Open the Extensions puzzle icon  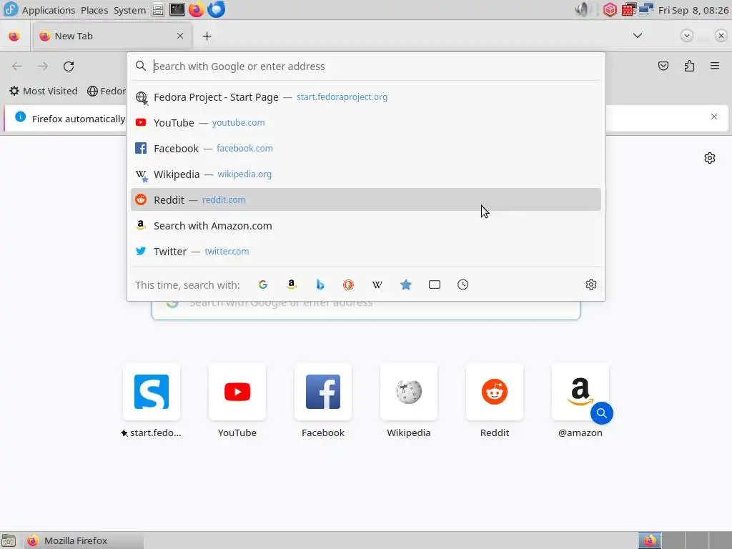(689, 66)
